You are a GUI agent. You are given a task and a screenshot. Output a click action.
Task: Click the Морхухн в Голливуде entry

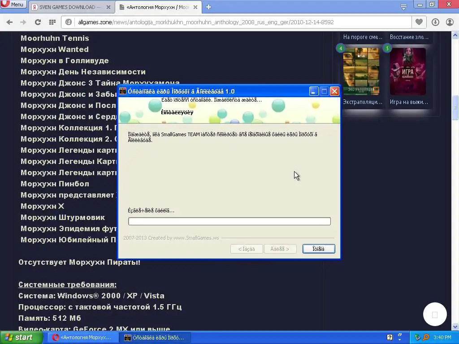65,60
